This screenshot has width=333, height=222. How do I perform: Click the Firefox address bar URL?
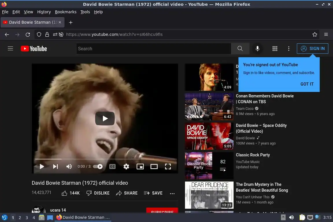pyautogui.click(x=114, y=34)
